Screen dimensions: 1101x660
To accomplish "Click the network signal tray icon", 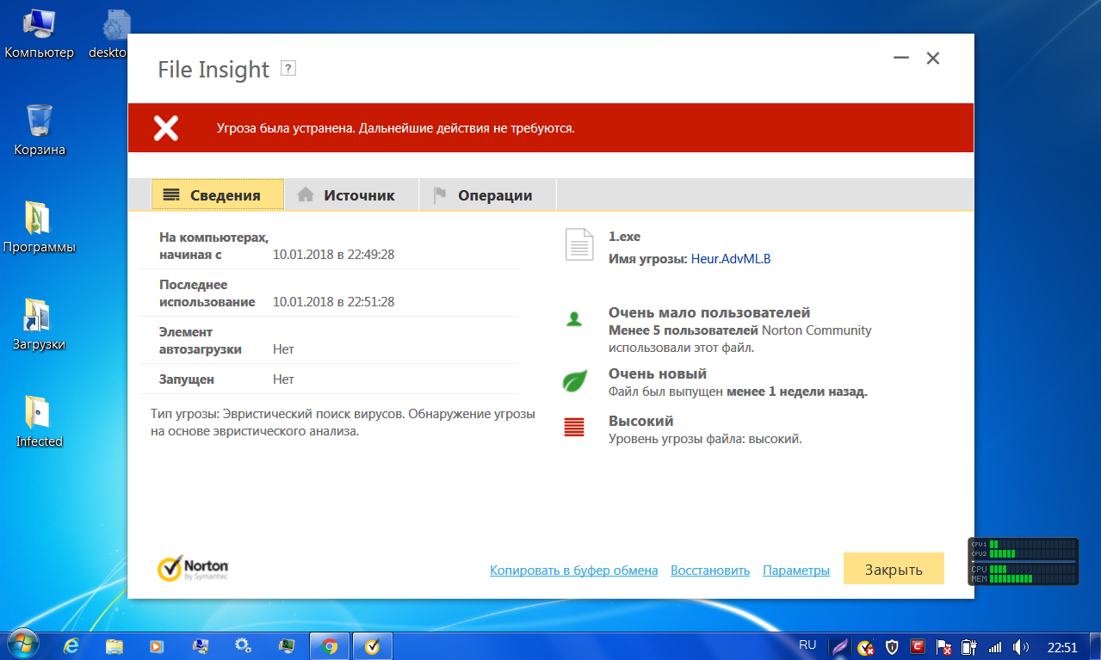I will (x=995, y=646).
